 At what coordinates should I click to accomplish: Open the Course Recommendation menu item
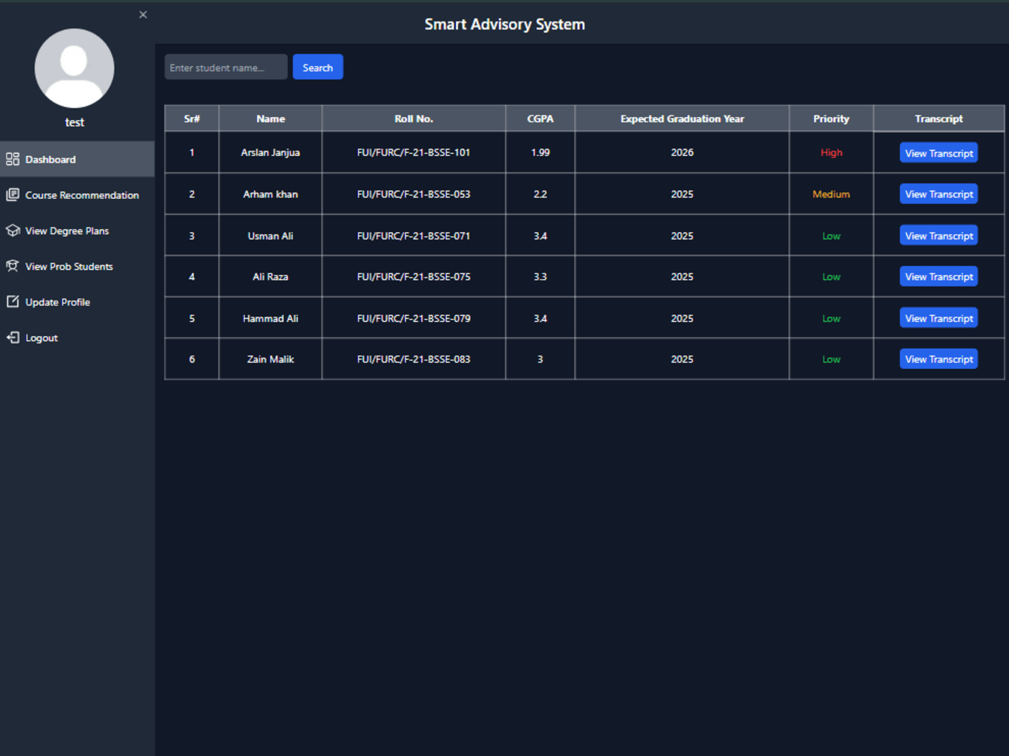pos(77,195)
